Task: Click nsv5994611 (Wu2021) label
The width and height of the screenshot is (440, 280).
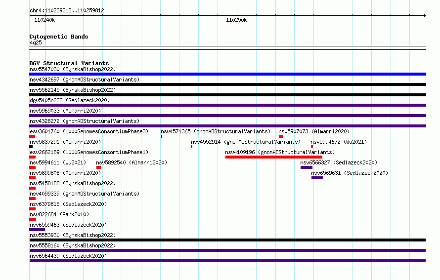Action: coord(58,162)
